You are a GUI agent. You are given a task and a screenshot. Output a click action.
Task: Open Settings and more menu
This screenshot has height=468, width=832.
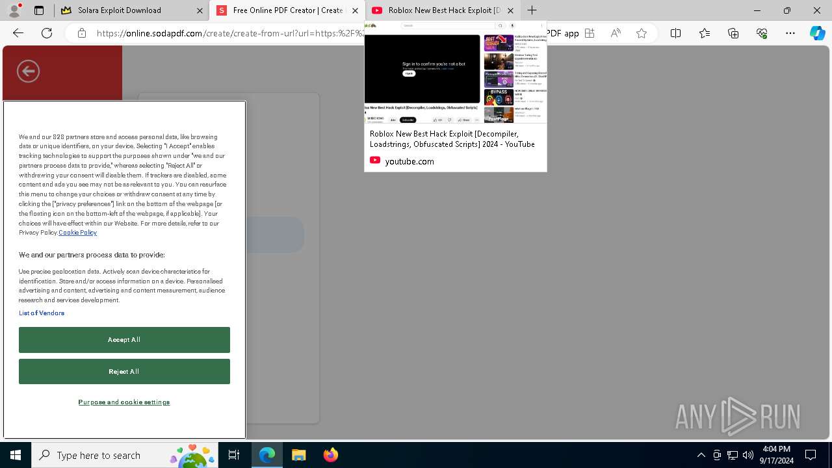click(x=790, y=33)
